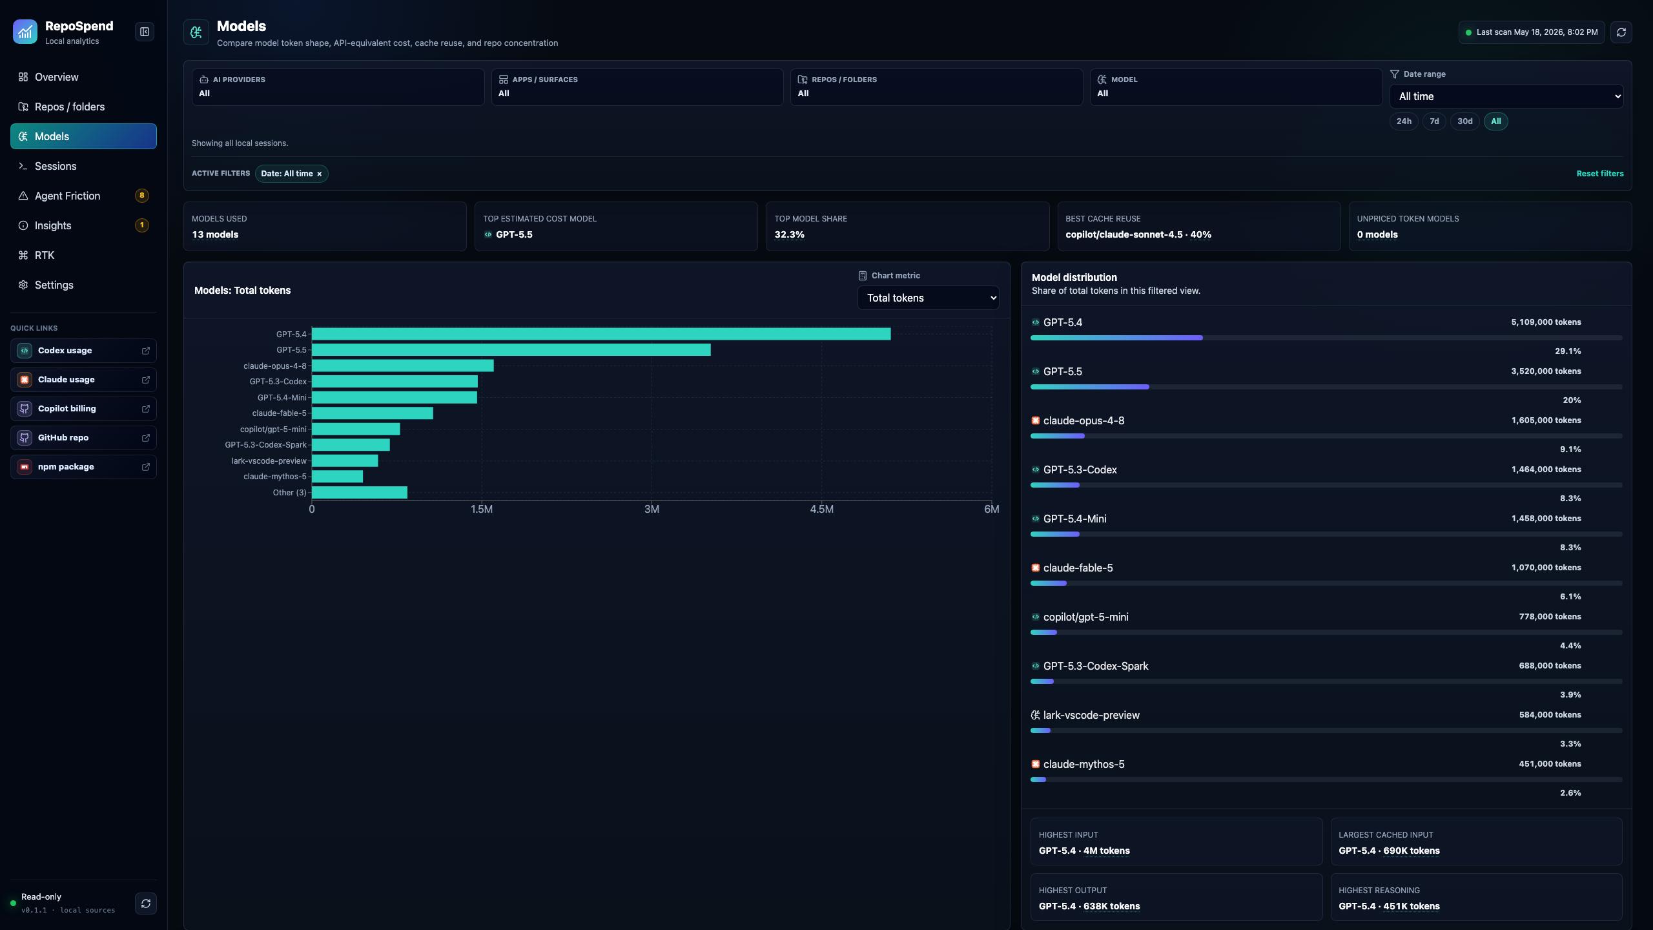Remove the Date: All time filter chip
This screenshot has width=1653, height=930.
coord(319,174)
